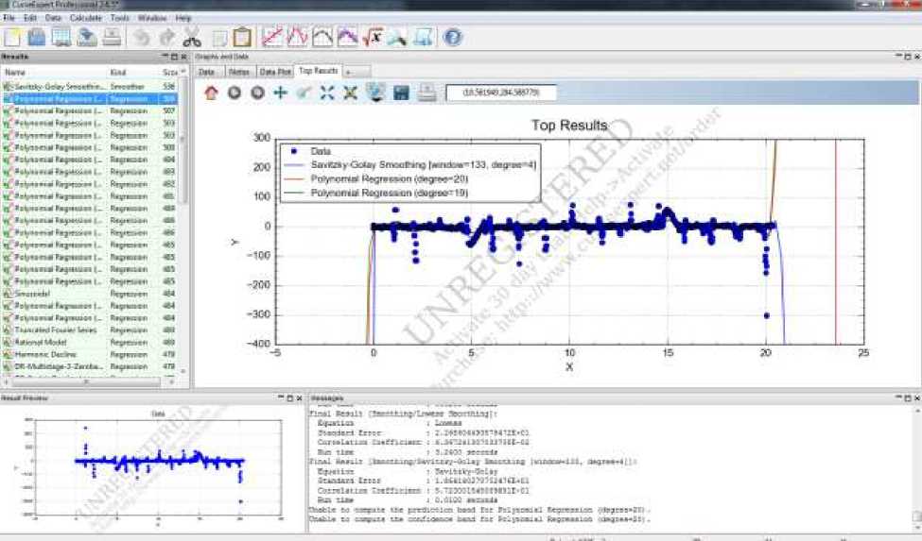Click the graph coordinates readout field
The image size is (922, 541).
(x=501, y=93)
